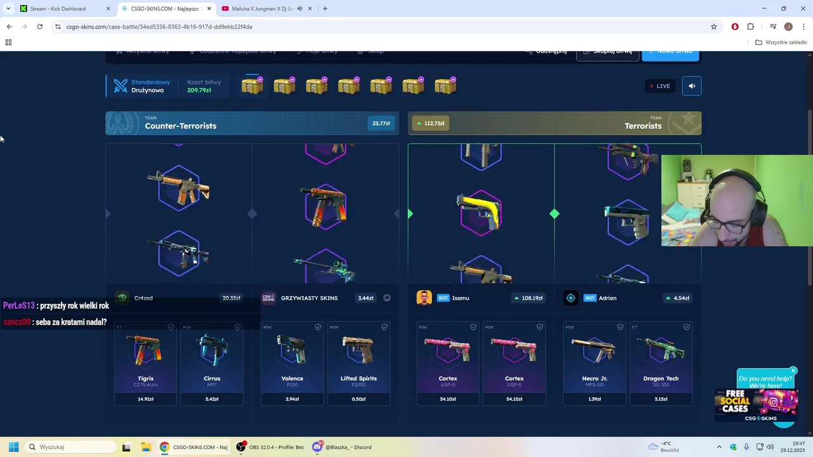Switch to OBS 32.0.4 in taskbar
The width and height of the screenshot is (813, 457).
click(x=271, y=447)
